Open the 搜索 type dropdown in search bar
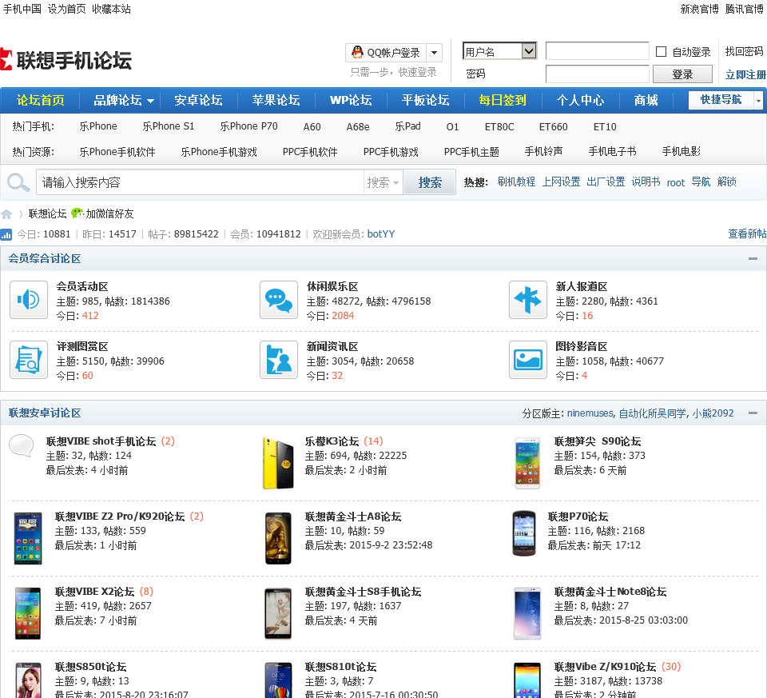 (383, 182)
